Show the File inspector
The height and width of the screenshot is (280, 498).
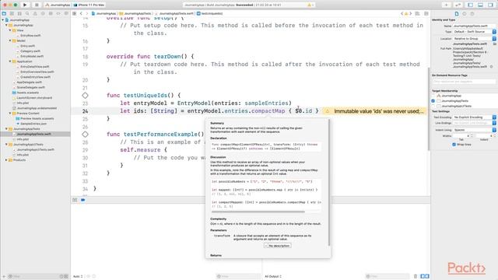[x=457, y=14]
